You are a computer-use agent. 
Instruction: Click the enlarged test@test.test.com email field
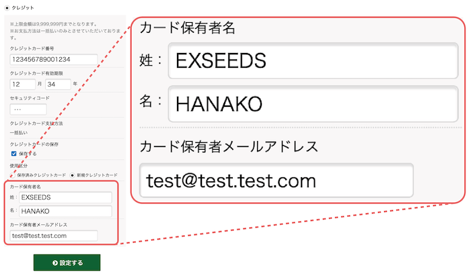tap(276, 180)
